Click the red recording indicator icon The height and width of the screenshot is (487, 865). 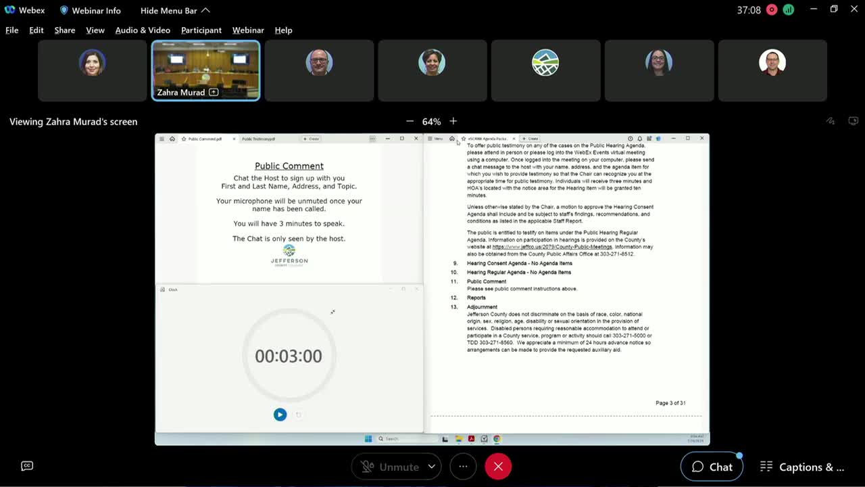coord(772,10)
